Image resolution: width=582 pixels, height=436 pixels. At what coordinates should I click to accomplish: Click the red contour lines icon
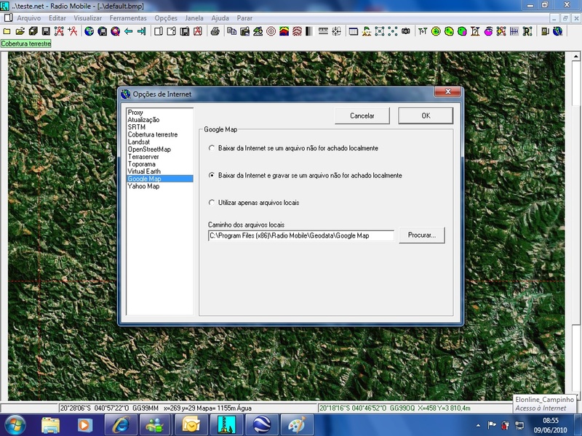tap(297, 31)
